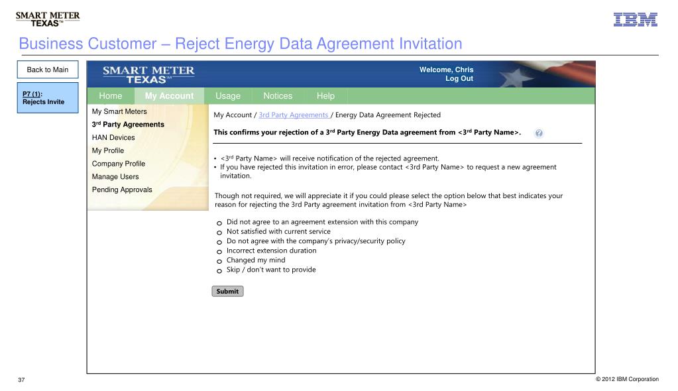
Task: Open Manage Users in sidebar
Action: point(115,176)
